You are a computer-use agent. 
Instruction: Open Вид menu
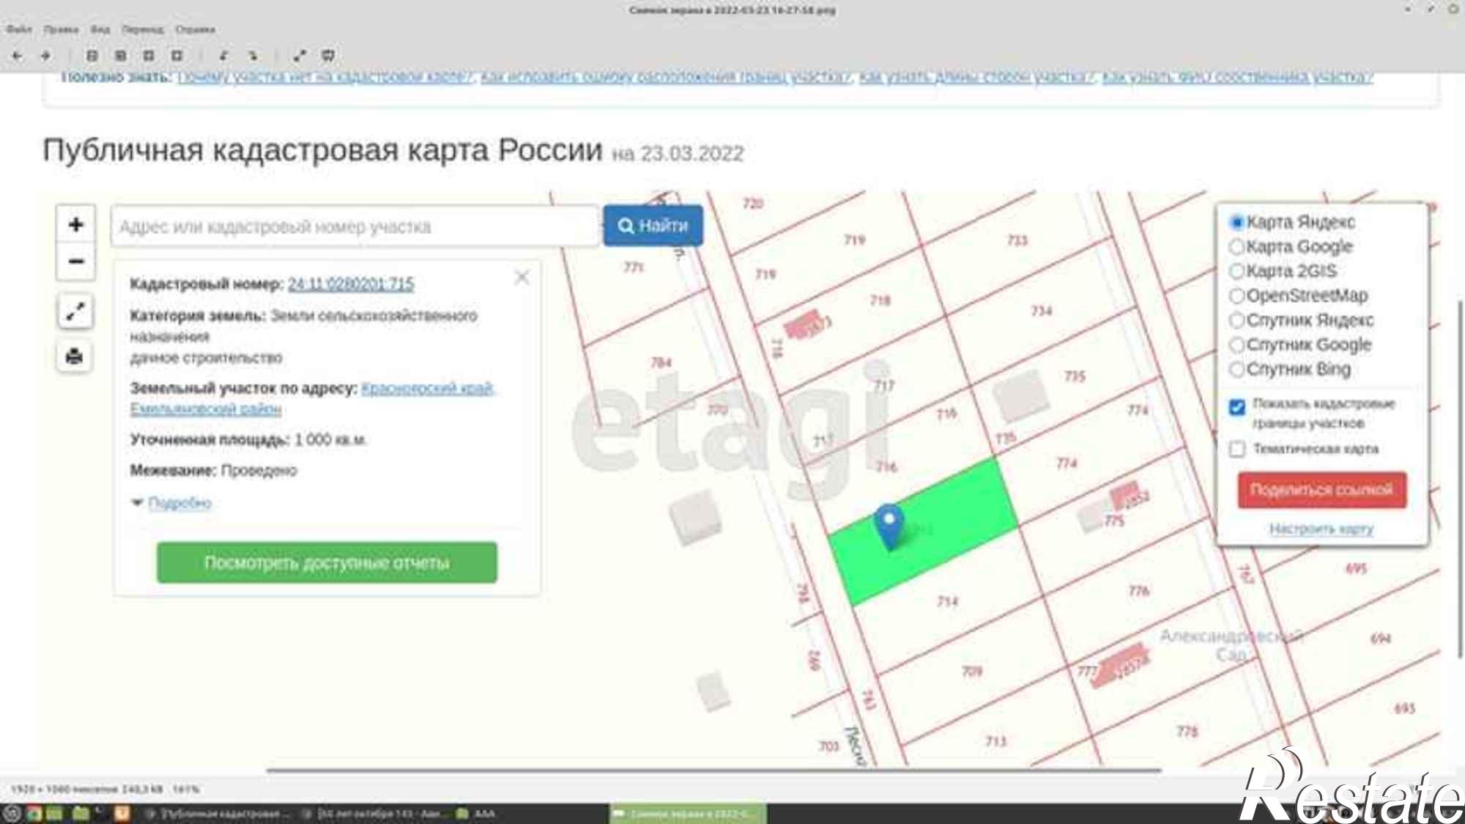100,29
